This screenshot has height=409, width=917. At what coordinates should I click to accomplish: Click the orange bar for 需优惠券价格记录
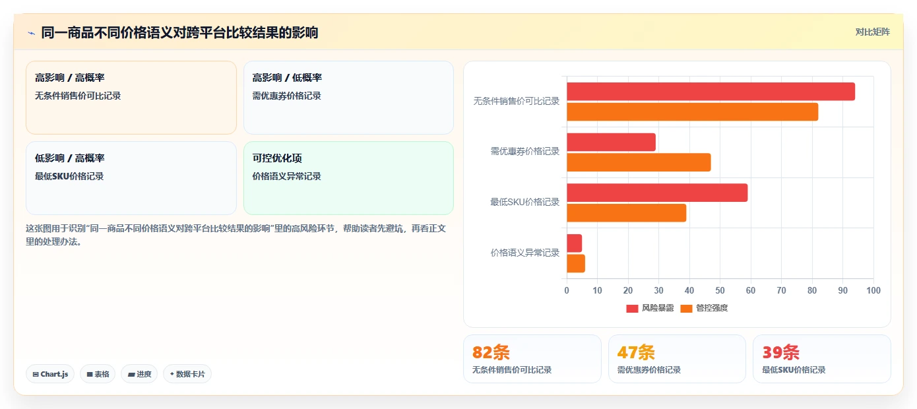tap(639, 162)
